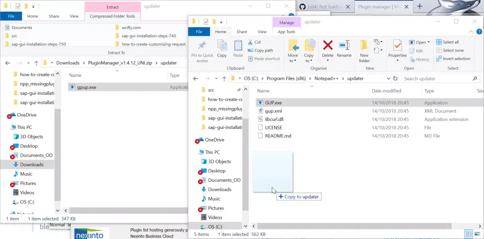Click Invert selection in the ribbon
The height and width of the screenshot is (239, 484).
click(x=453, y=58)
